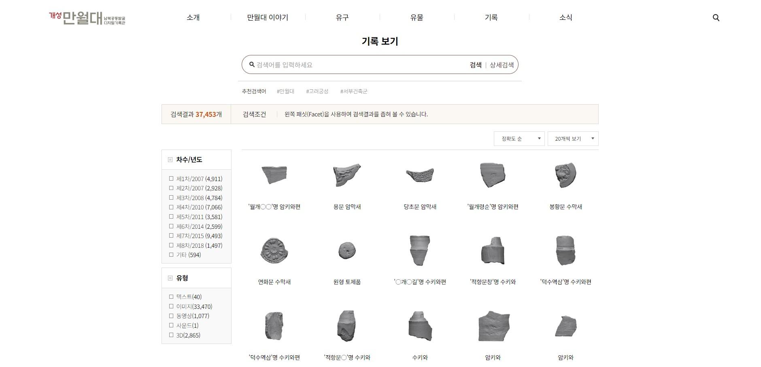The height and width of the screenshot is (367, 761).
Task: Collapse the 유형 facet panel icon
Action: pos(170,278)
